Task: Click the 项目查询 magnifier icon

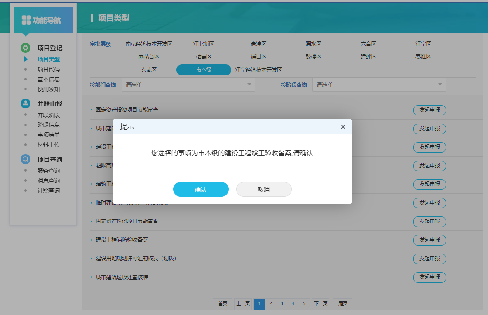Action: (26, 159)
